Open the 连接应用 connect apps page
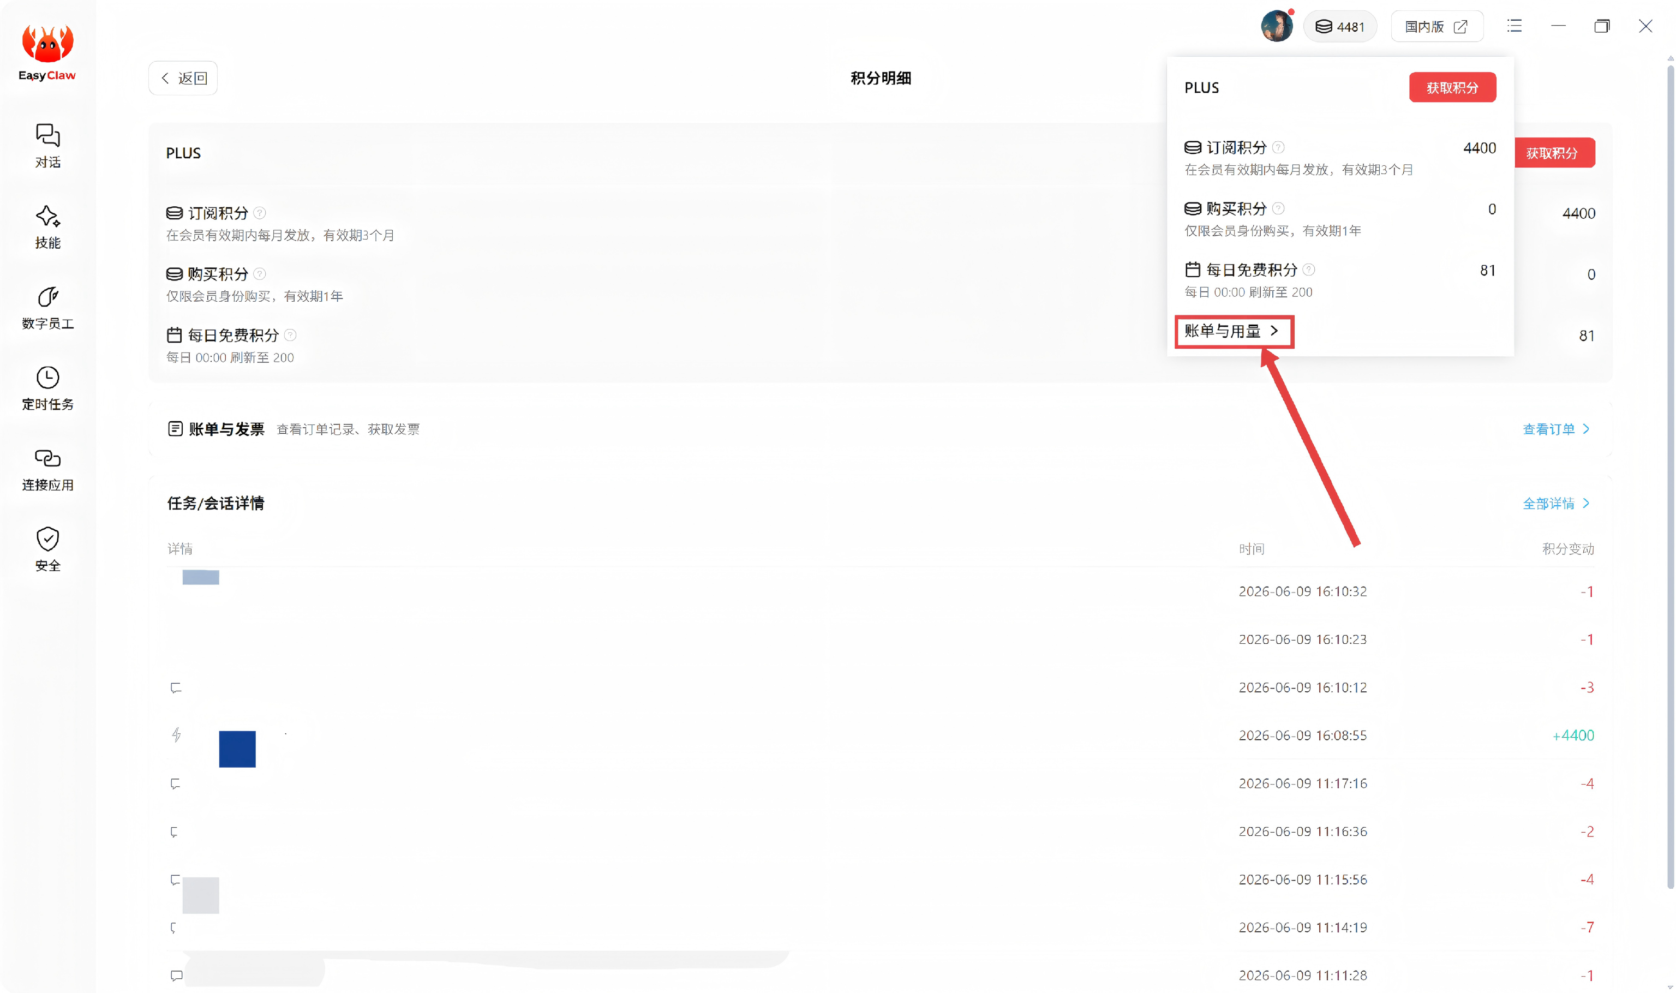 tap(47, 470)
